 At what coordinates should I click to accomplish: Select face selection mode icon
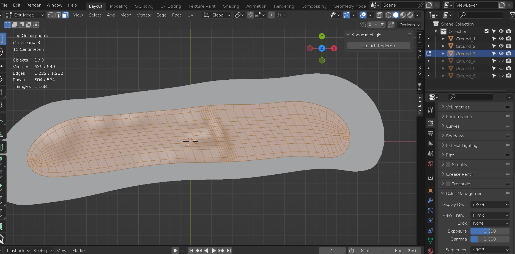65,15
